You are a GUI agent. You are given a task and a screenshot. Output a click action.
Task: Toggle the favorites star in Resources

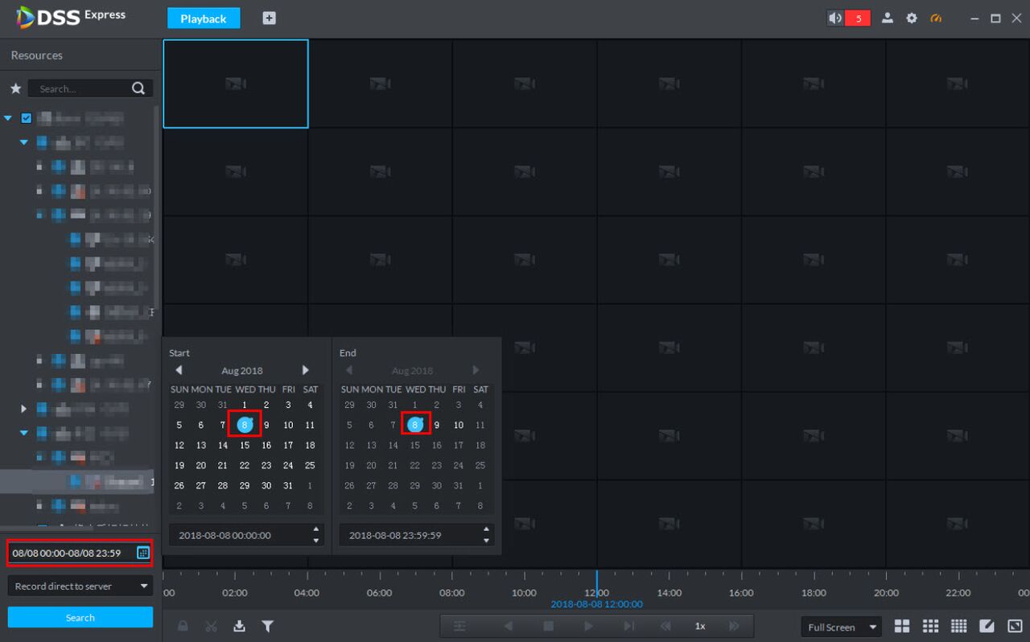click(x=15, y=88)
